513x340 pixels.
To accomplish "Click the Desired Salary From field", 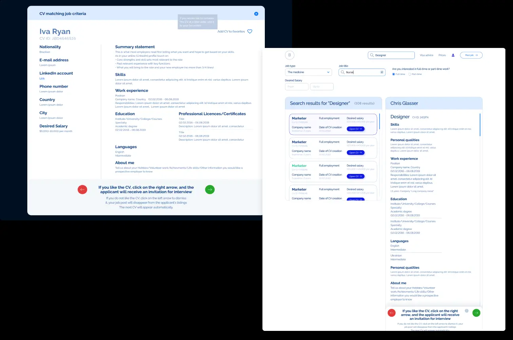I will pos(296,86).
